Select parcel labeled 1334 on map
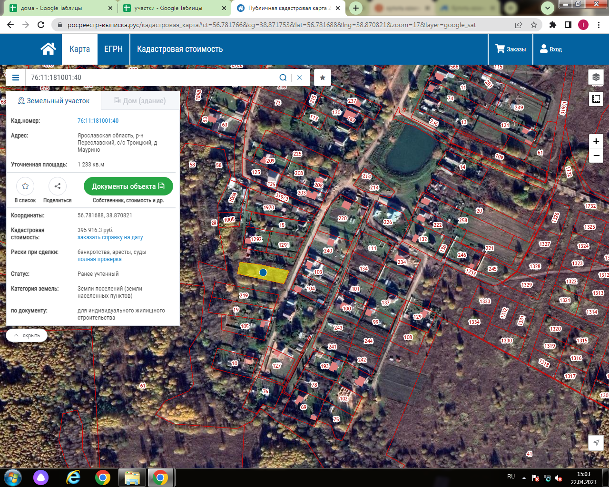 click(474, 322)
